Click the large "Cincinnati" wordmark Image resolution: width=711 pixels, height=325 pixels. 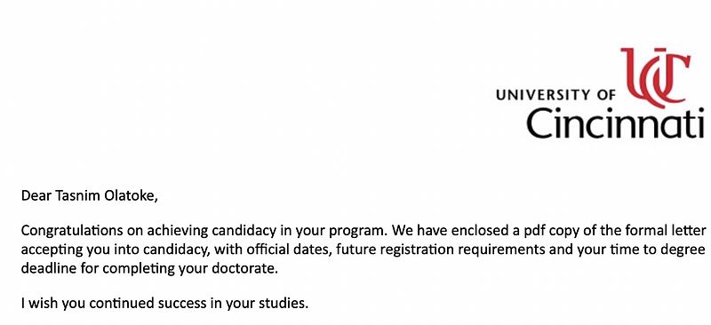tap(615, 123)
